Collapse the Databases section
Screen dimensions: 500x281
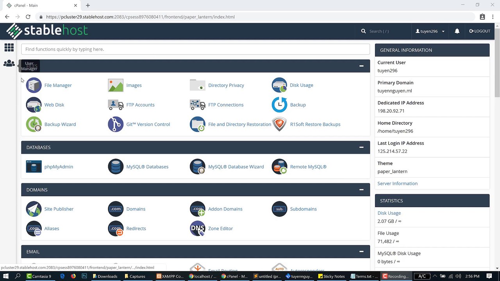(x=361, y=147)
